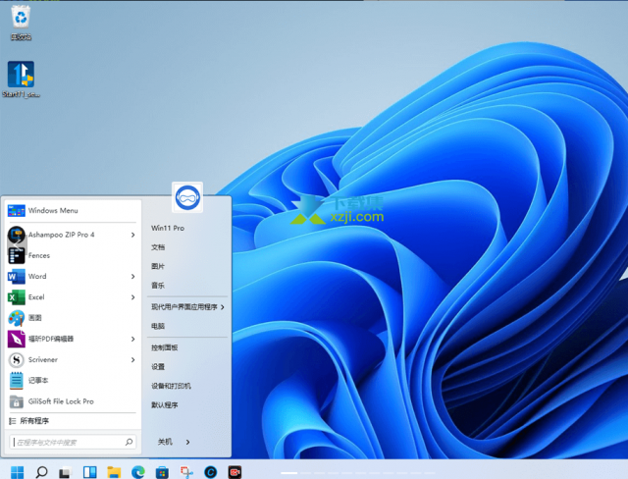This screenshot has width=628, height=479.
Task: Open the Snipping Tool on taskbar
Action: [186, 472]
